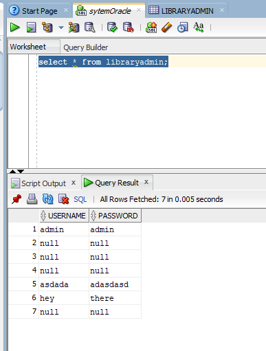
Task: Select the admin username cell in row 1
Action: 64,229
